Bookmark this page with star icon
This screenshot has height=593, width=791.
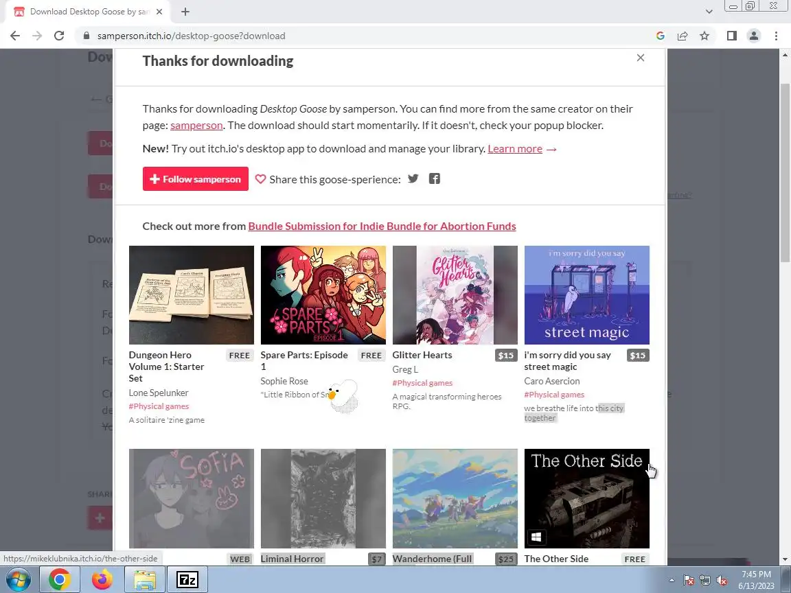tap(704, 36)
